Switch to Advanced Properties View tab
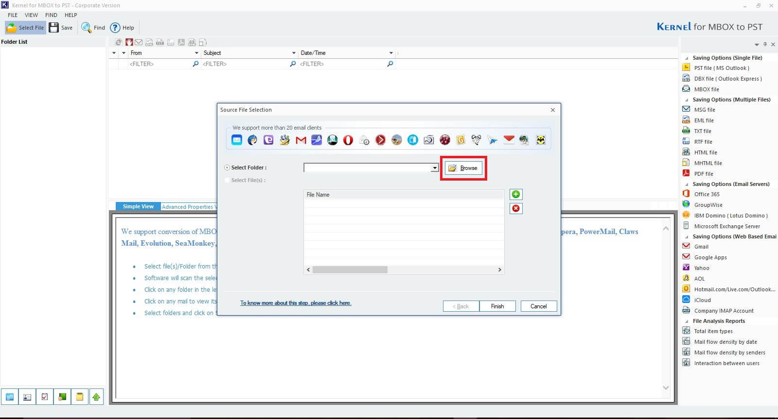 [x=189, y=207]
